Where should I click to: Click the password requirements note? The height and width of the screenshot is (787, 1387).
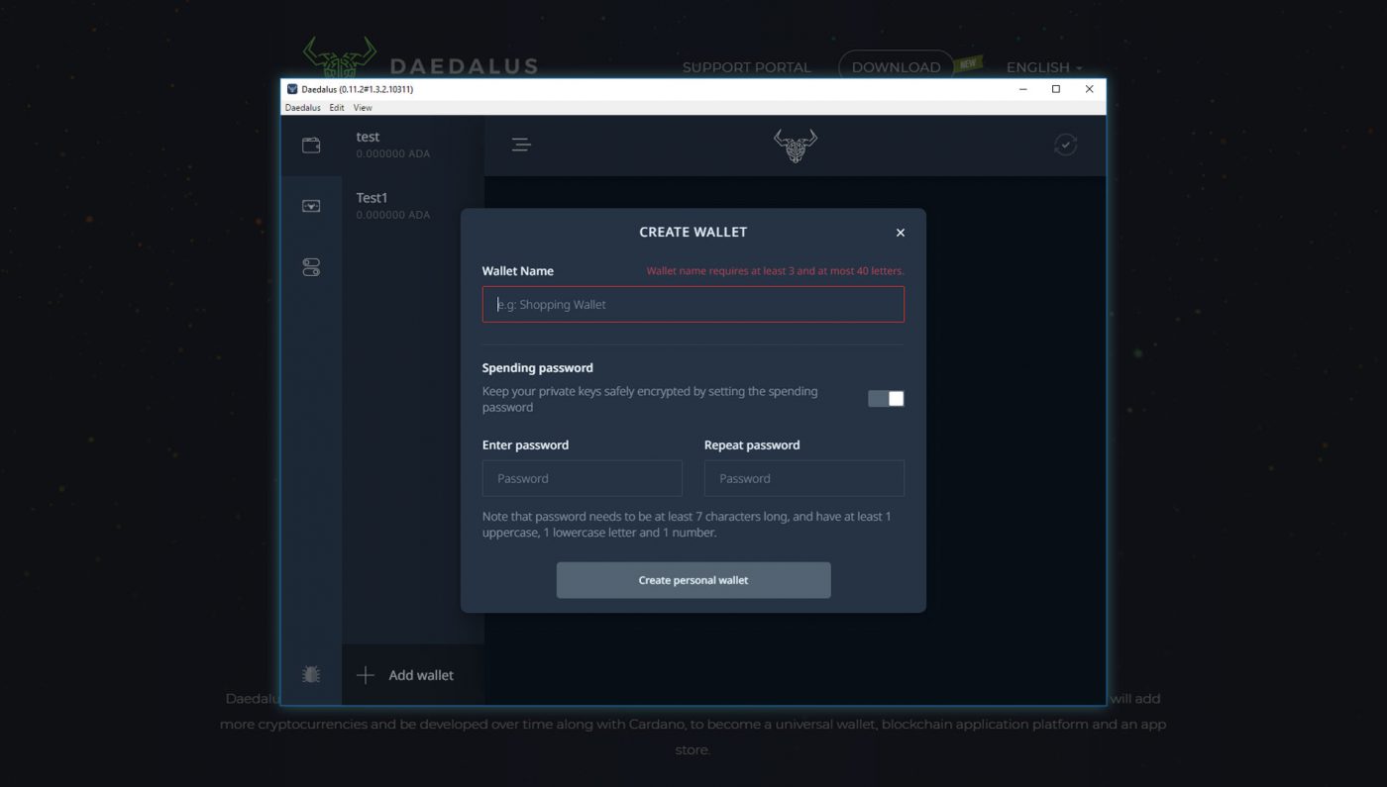(x=687, y=525)
